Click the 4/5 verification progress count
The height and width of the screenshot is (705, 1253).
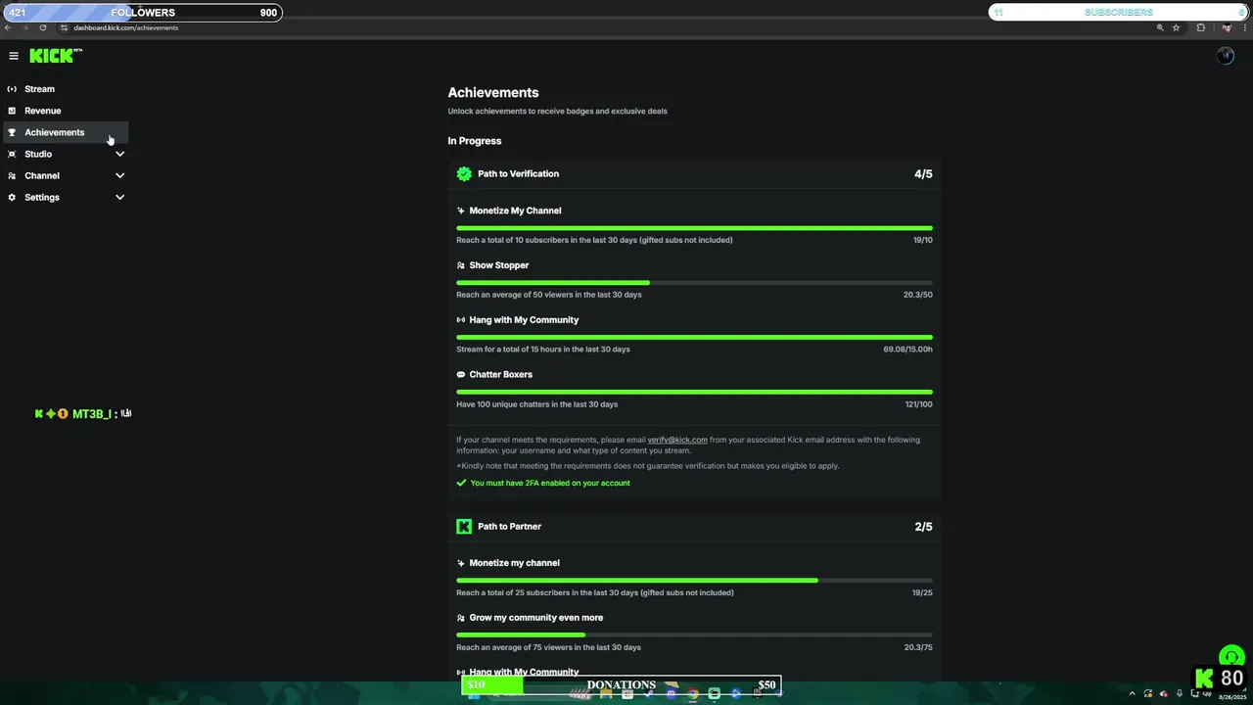923,174
